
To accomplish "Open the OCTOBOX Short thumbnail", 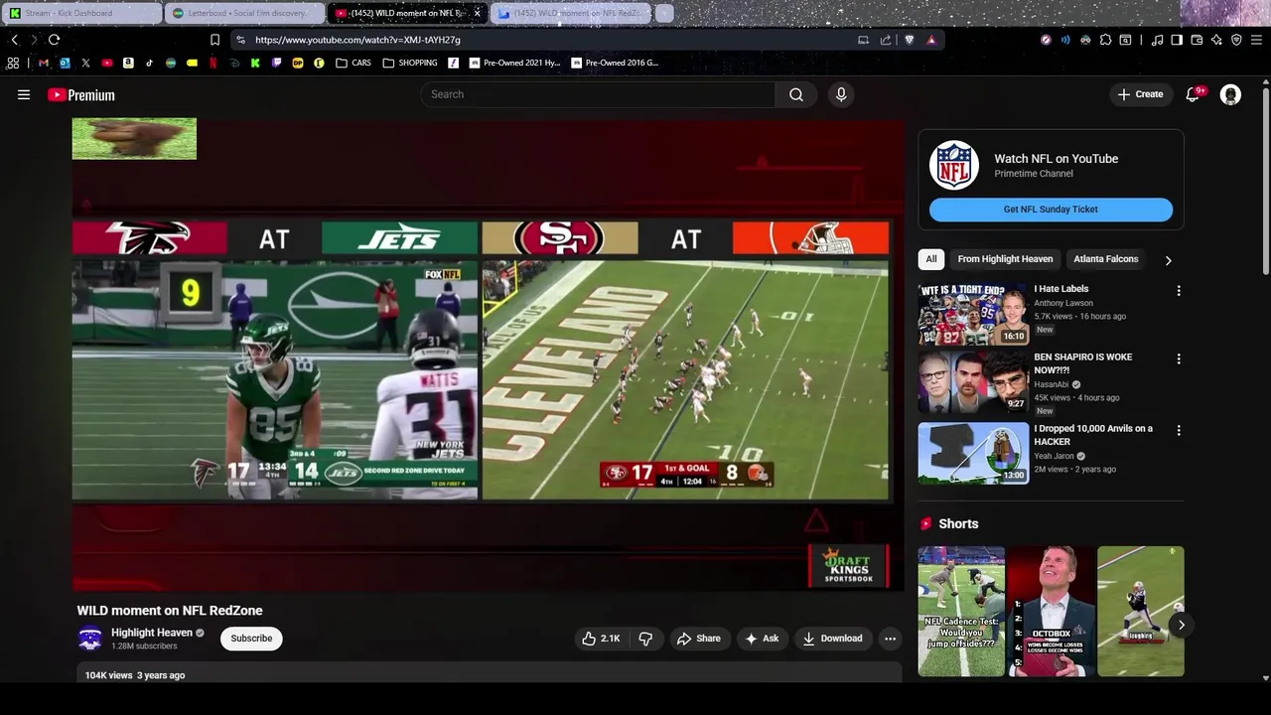I will tap(1051, 611).
